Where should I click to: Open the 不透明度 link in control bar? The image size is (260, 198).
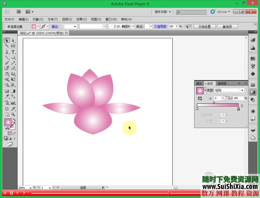point(160,26)
